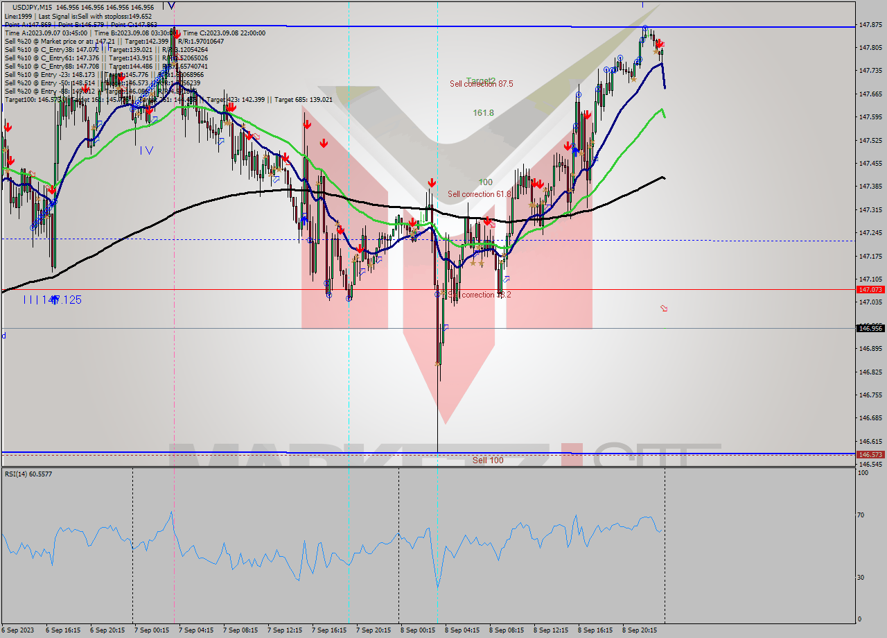Click the 146.825 price axis value
Image resolution: width=887 pixels, height=638 pixels.
(870, 372)
